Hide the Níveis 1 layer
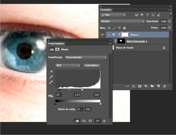This screenshot has height=135, width=176. pyautogui.click(x=102, y=35)
